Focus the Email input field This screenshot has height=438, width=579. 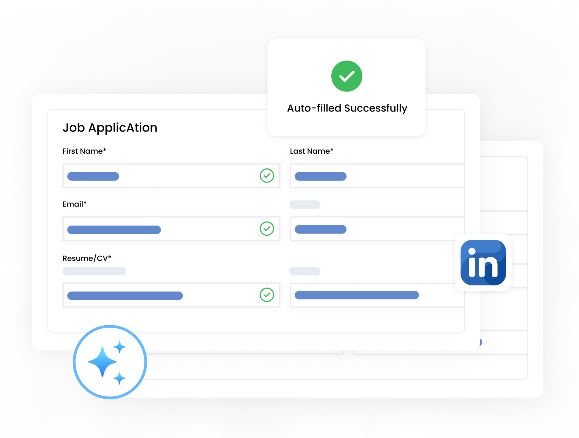click(171, 229)
